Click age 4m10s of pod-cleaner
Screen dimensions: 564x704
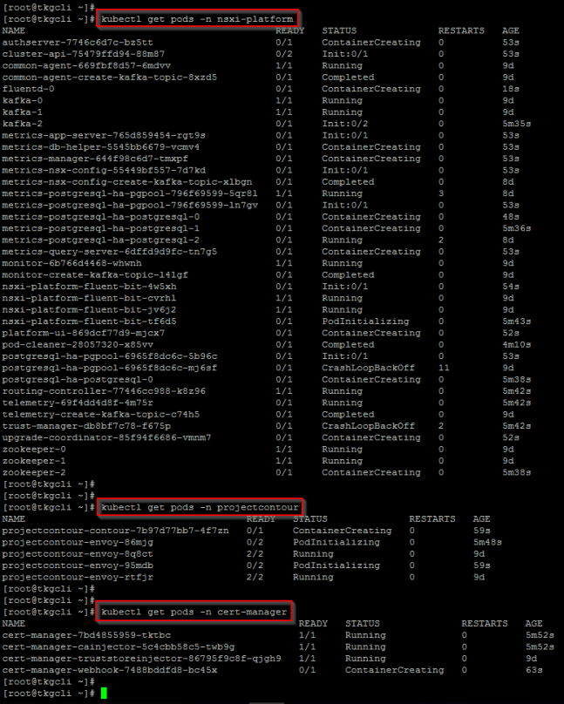click(x=517, y=345)
